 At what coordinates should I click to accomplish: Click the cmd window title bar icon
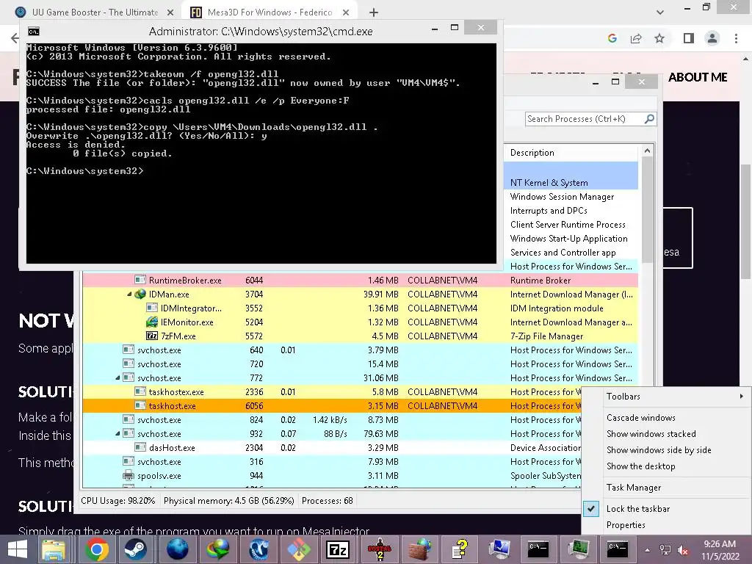(34, 32)
